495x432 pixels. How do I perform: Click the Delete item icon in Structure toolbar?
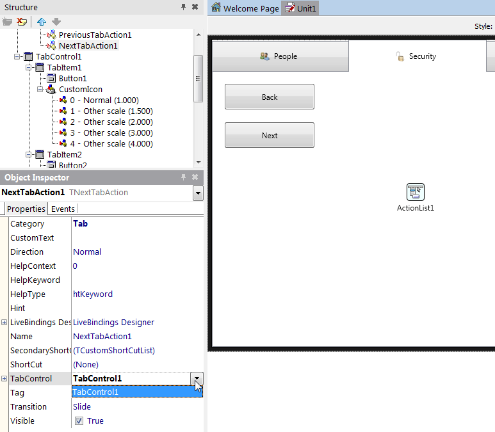coord(22,22)
